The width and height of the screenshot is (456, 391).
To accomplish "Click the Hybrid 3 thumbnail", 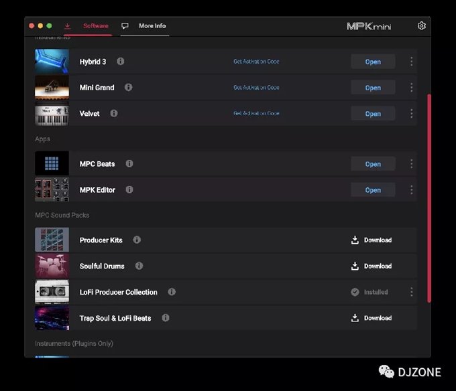I will pos(52,61).
